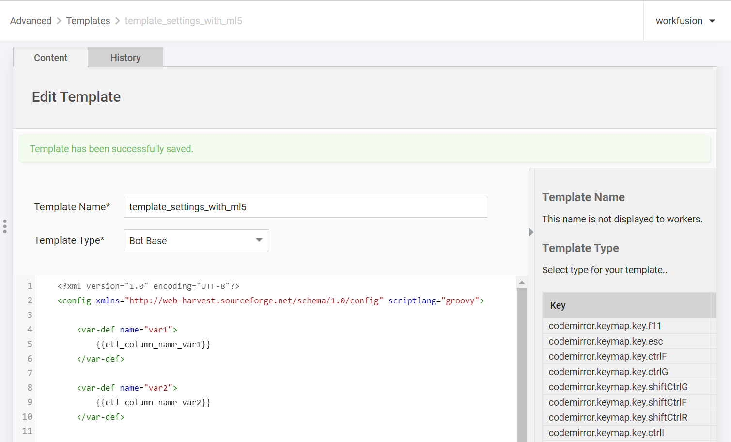Click the closing var-def tag on line 10
Image resolution: width=731 pixels, height=442 pixels.
(x=100, y=417)
